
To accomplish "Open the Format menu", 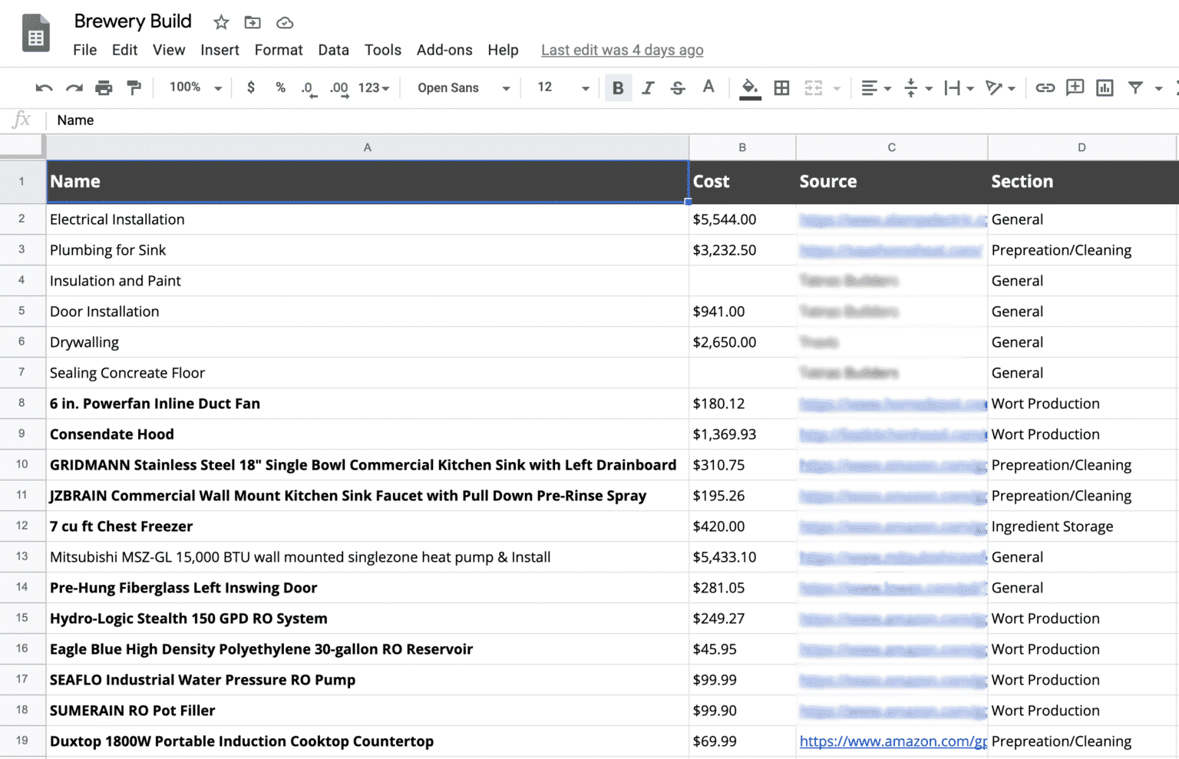I will (279, 50).
